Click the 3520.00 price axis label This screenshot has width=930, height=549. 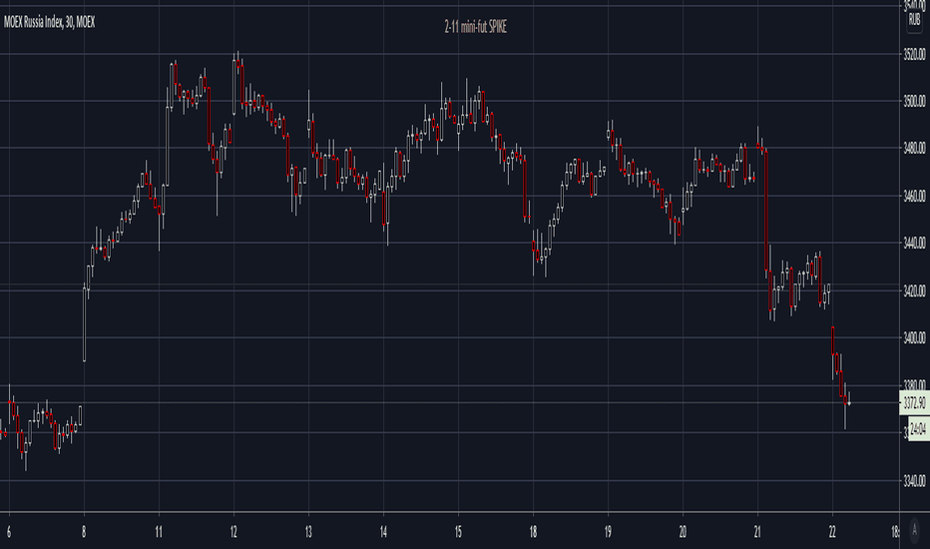tap(914, 55)
